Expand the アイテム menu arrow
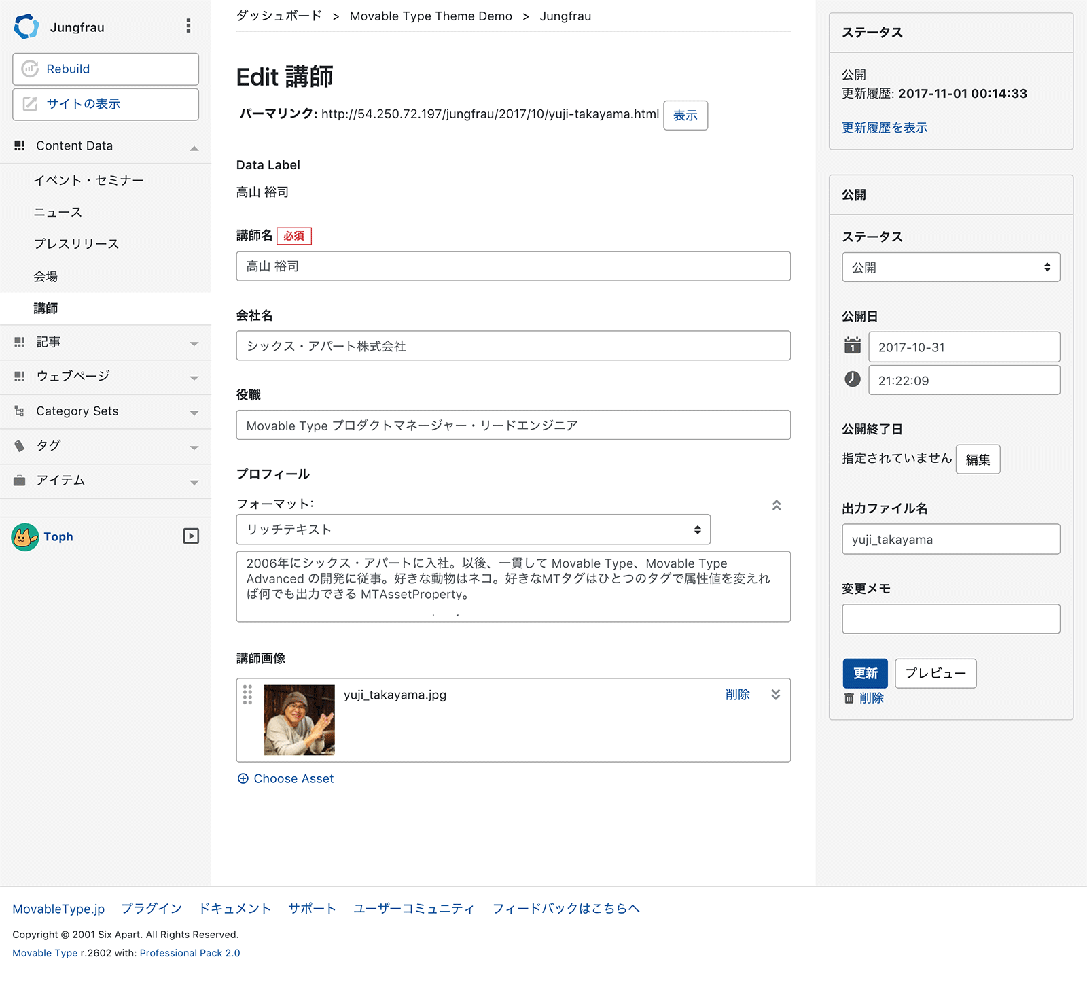 tap(194, 482)
